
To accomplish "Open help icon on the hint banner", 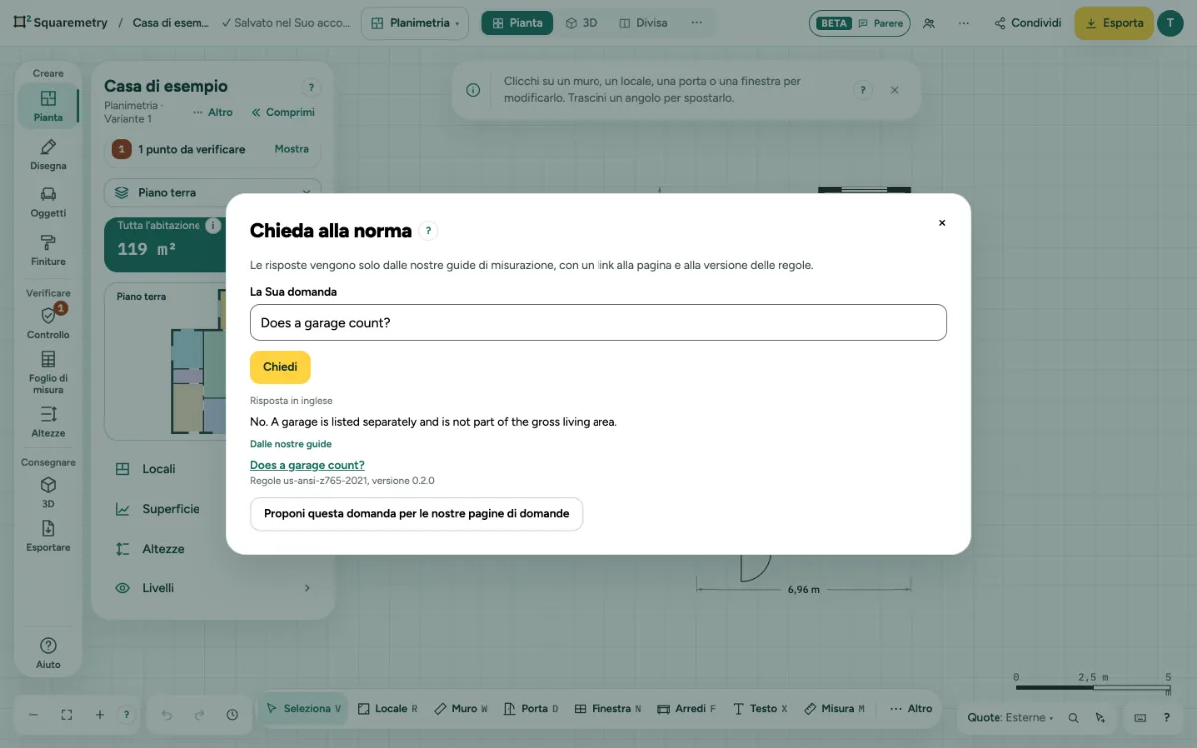I will 863,90.
